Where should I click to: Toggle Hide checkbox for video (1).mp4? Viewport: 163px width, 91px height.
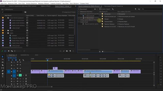27,28
